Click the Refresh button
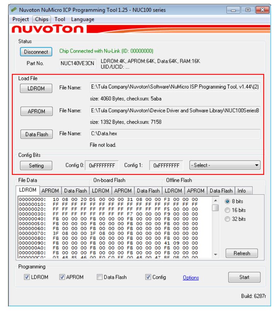The image size is (275, 313). point(241,253)
